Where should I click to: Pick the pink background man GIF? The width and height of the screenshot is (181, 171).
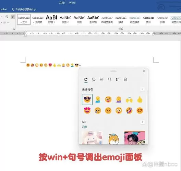pos(135,138)
